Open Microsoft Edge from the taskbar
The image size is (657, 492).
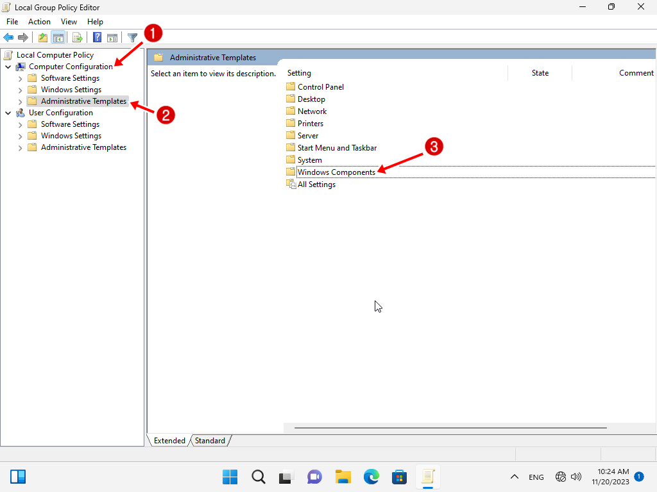(x=371, y=477)
